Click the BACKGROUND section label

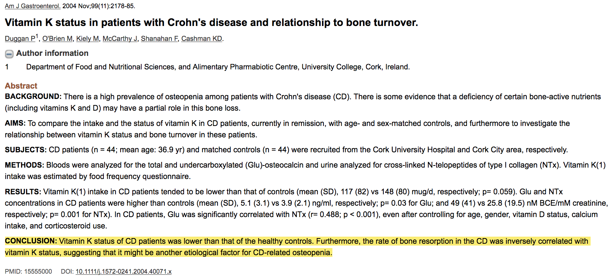click(x=33, y=96)
